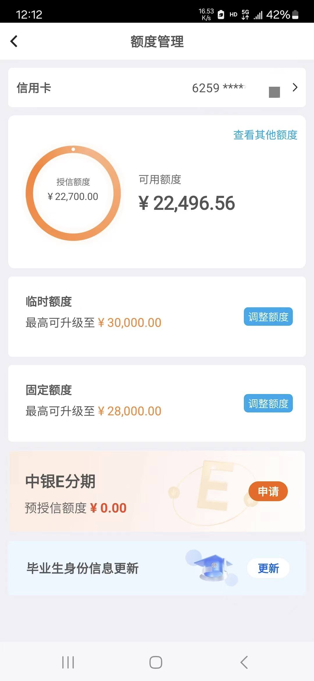Viewport: 314px width, 681px height.
Task: Tap 更新 for graduate info
Action: pyautogui.click(x=268, y=568)
